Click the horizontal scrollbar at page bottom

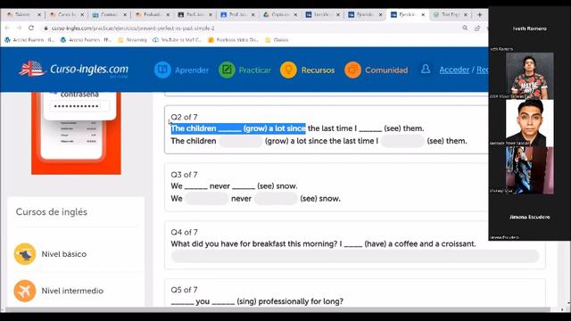pyautogui.click(x=277, y=309)
